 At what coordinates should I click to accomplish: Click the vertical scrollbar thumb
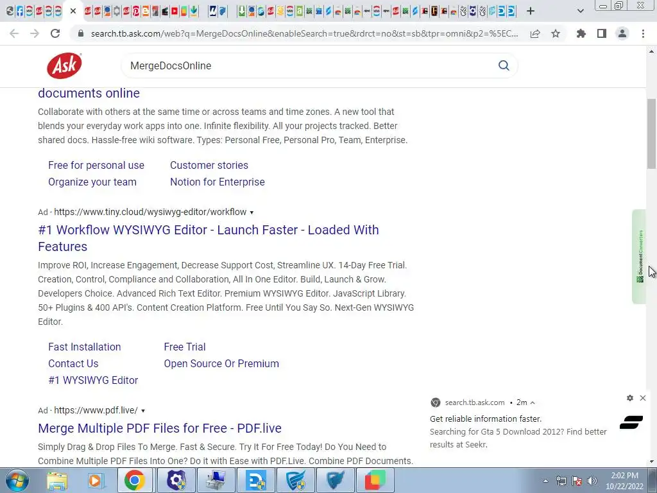pos(651,134)
